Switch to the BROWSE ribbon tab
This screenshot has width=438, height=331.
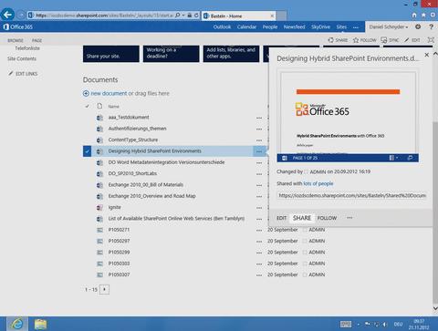tap(16, 40)
